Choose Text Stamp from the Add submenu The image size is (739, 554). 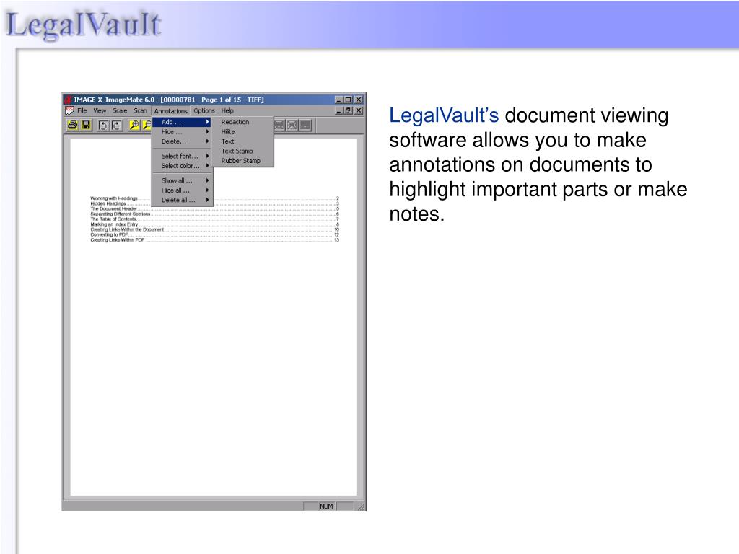[243, 151]
